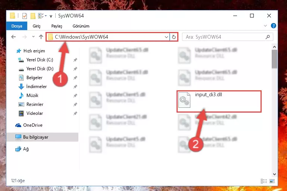
Task: Click the input_di3.dll gear file icon
Action: 184,100
